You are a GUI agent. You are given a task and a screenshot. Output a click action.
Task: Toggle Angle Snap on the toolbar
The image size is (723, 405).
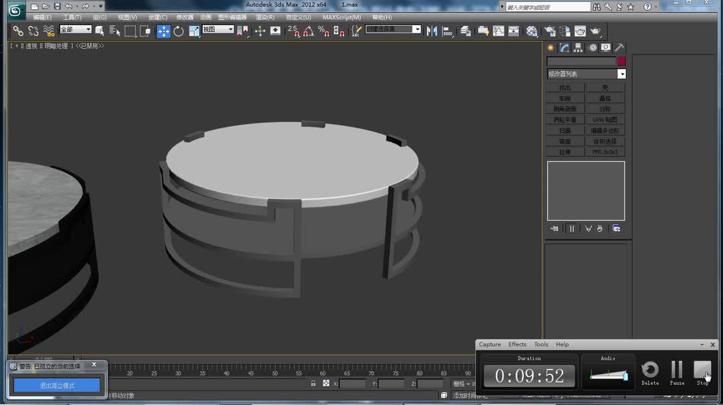click(x=308, y=31)
